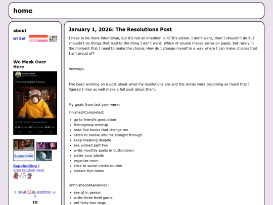The image size is (273, 205).
Task: Select 'write monthly posts in buttondown'
Action: pyautogui.click(x=104, y=150)
